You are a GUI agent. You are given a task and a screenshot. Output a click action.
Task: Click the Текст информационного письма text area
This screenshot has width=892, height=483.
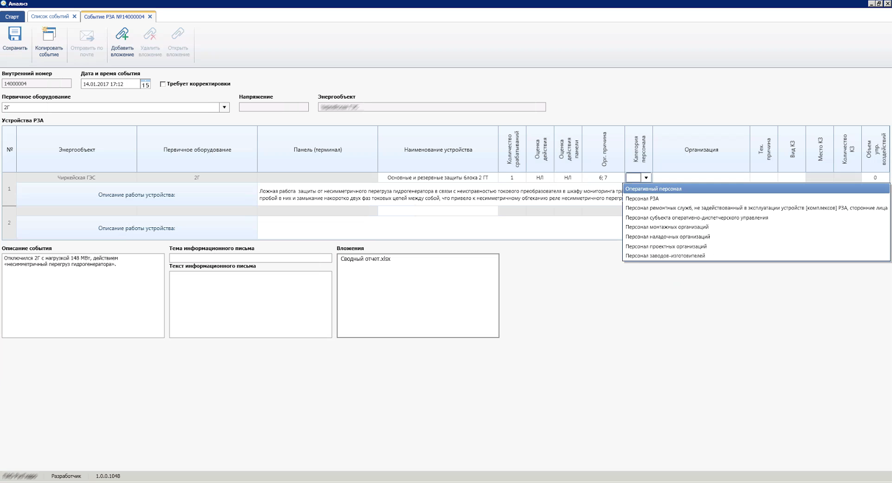click(250, 304)
